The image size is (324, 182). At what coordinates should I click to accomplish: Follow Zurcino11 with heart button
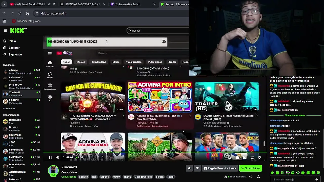pos(197,168)
